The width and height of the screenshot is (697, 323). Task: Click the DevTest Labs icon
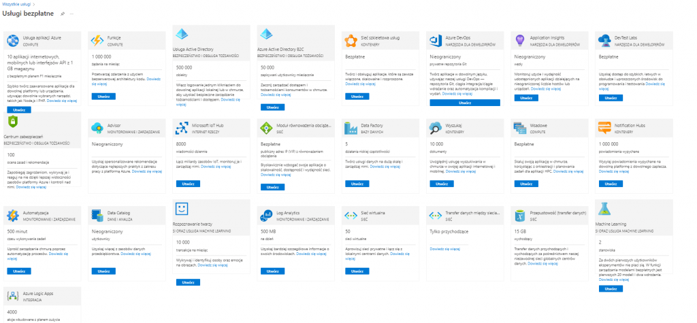[x=604, y=41]
